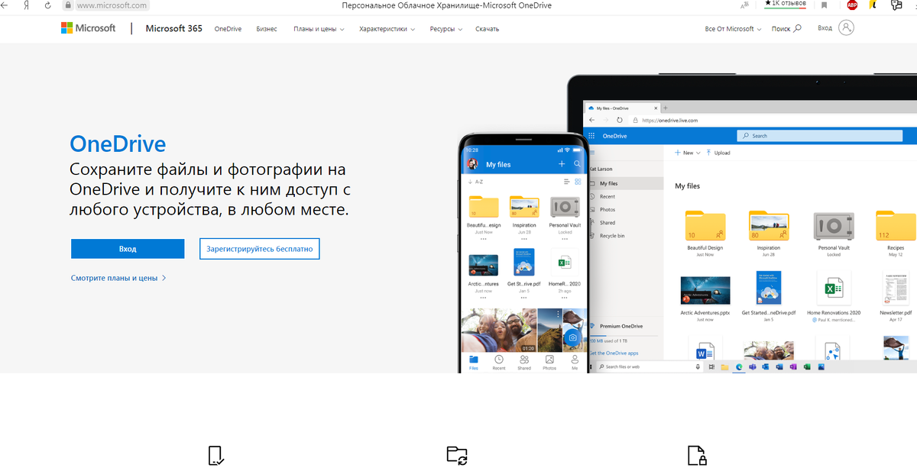Go back with the browser back arrow
Viewport: 917px width, 471px height.
5,5
